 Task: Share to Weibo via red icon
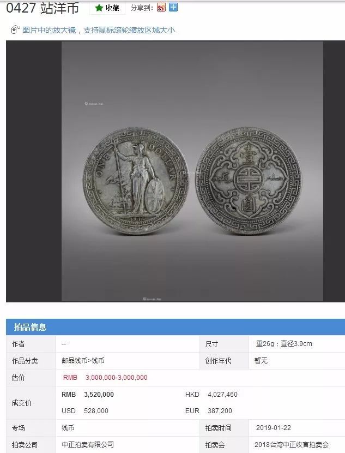click(161, 7)
